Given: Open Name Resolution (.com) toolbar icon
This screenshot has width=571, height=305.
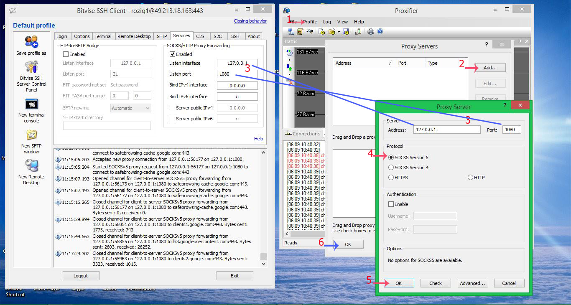Looking at the screenshot, I should point(309,31).
